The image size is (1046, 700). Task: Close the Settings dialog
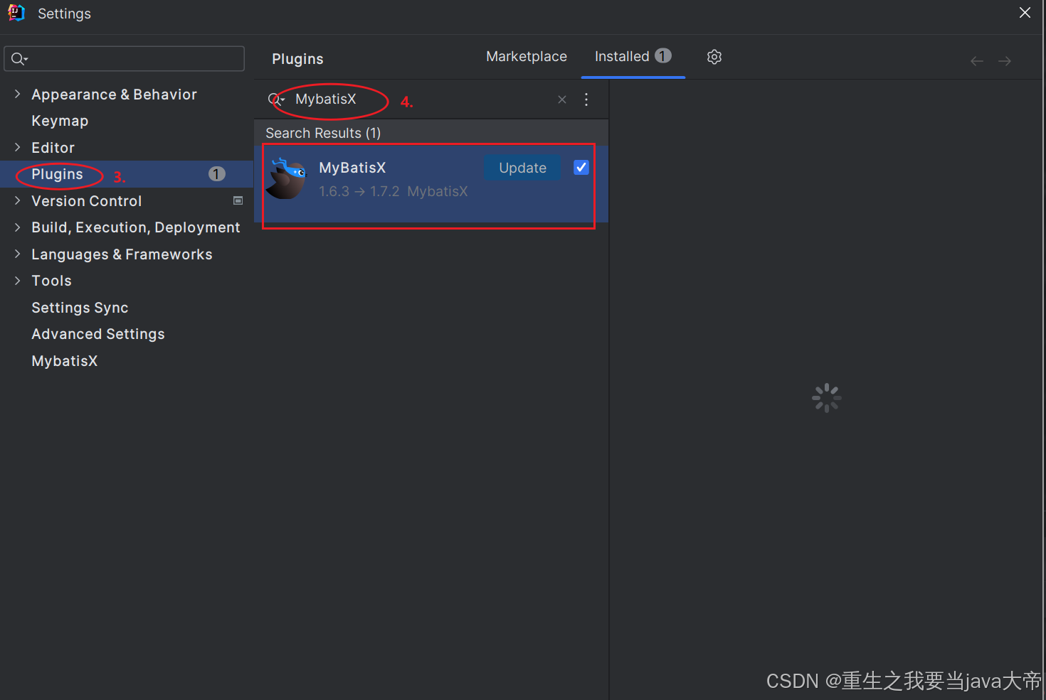[1025, 13]
